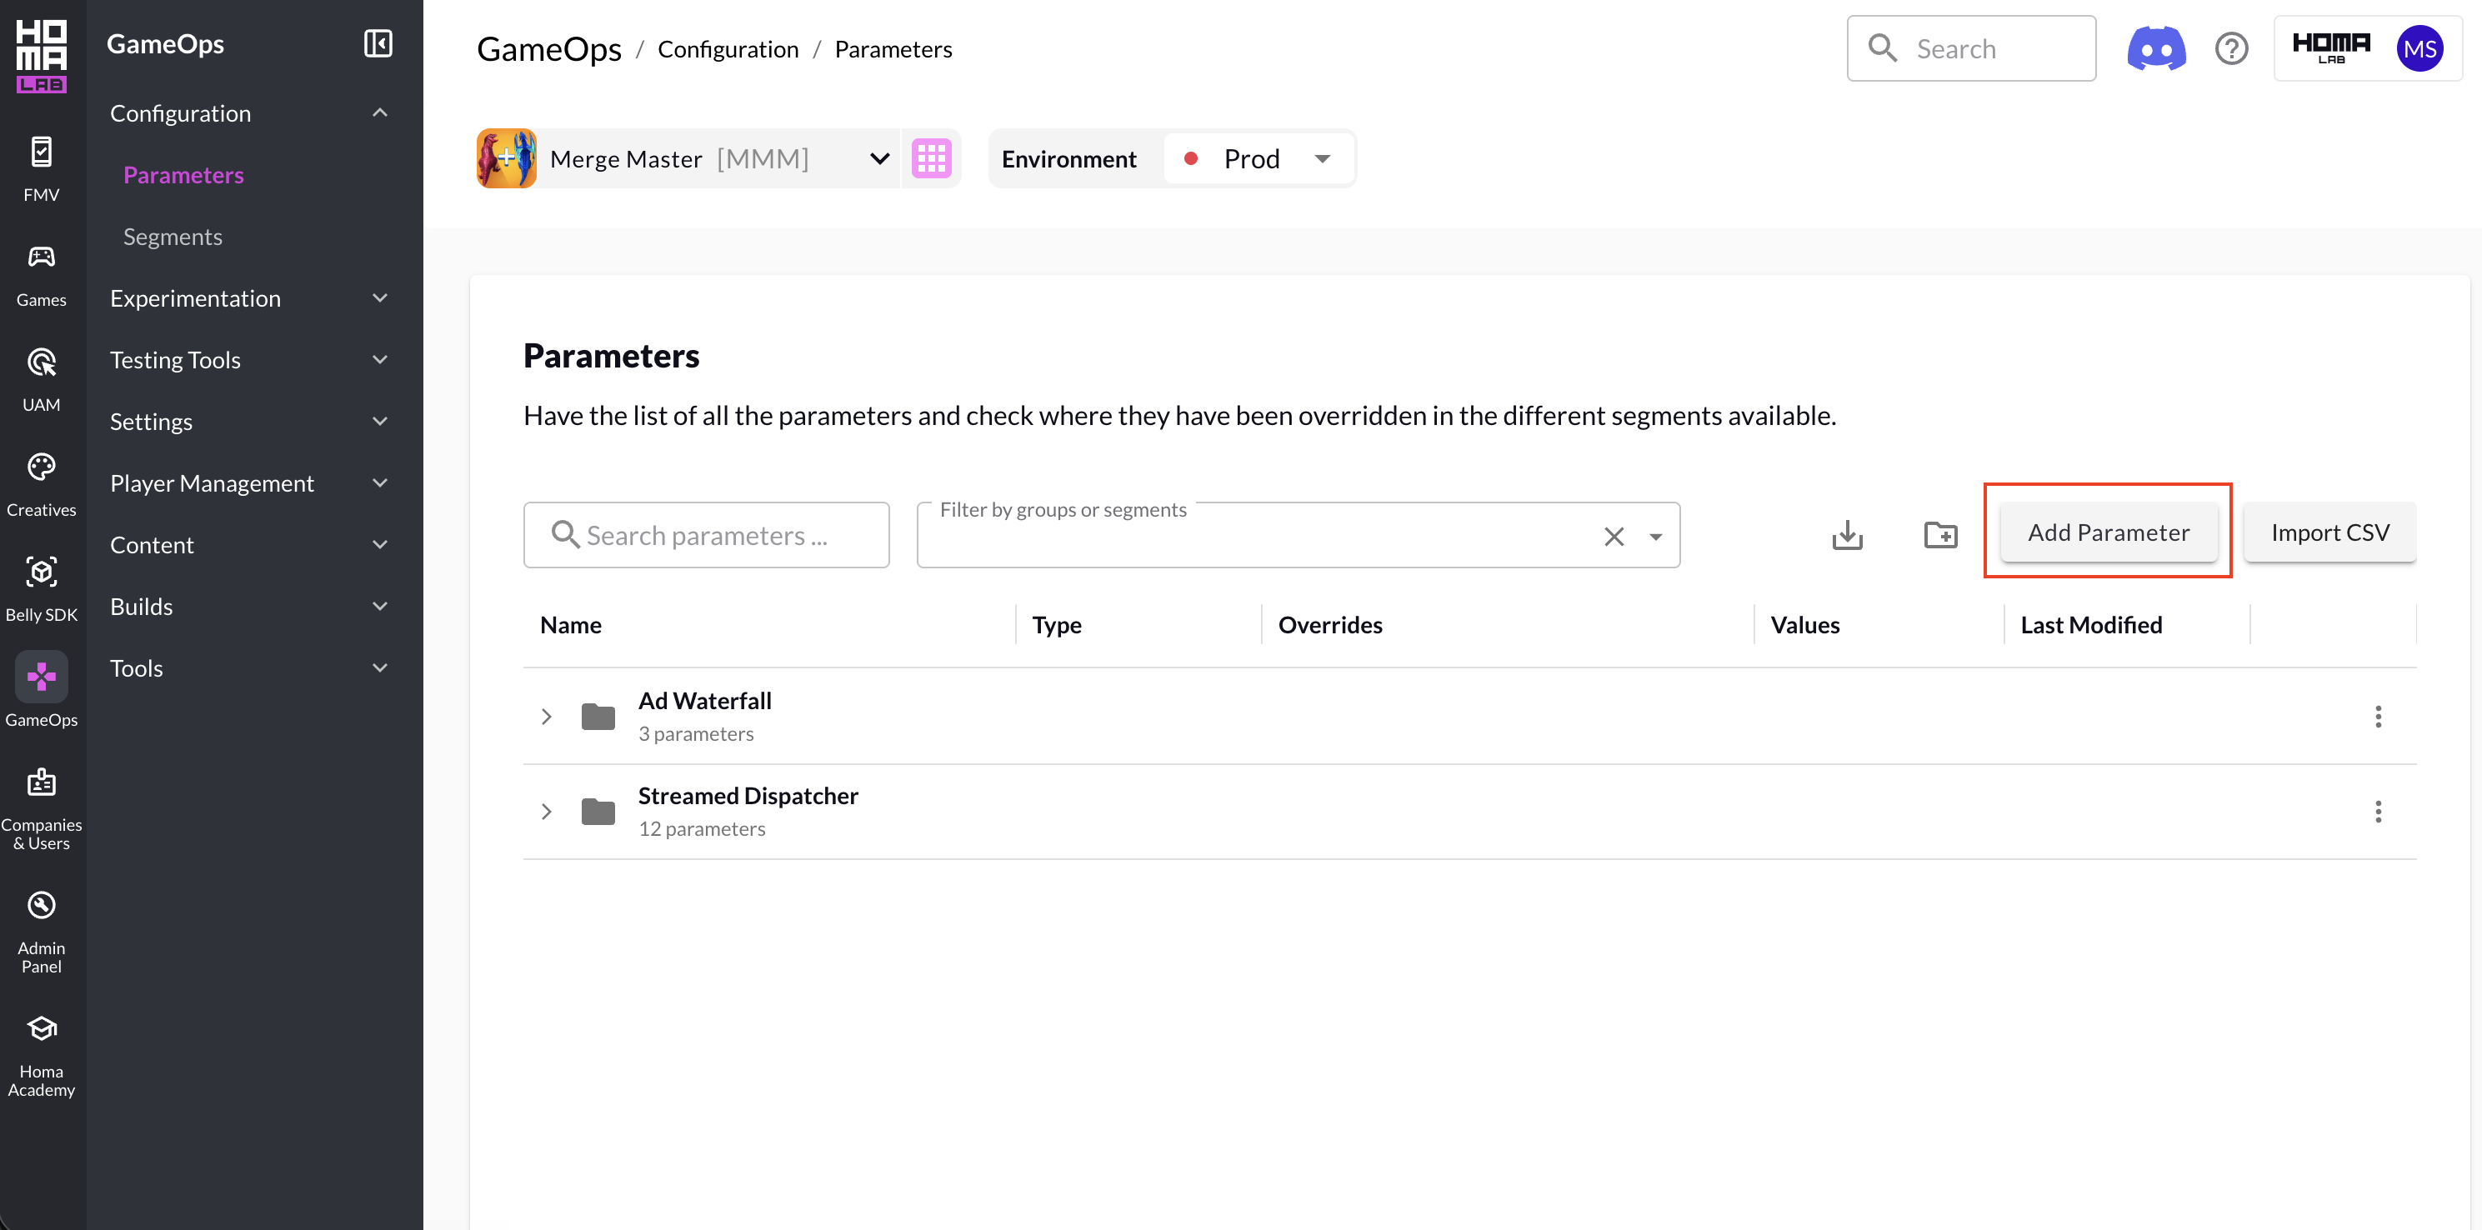Select the GameOps sidebar icon
2482x1230 pixels.
(42, 677)
